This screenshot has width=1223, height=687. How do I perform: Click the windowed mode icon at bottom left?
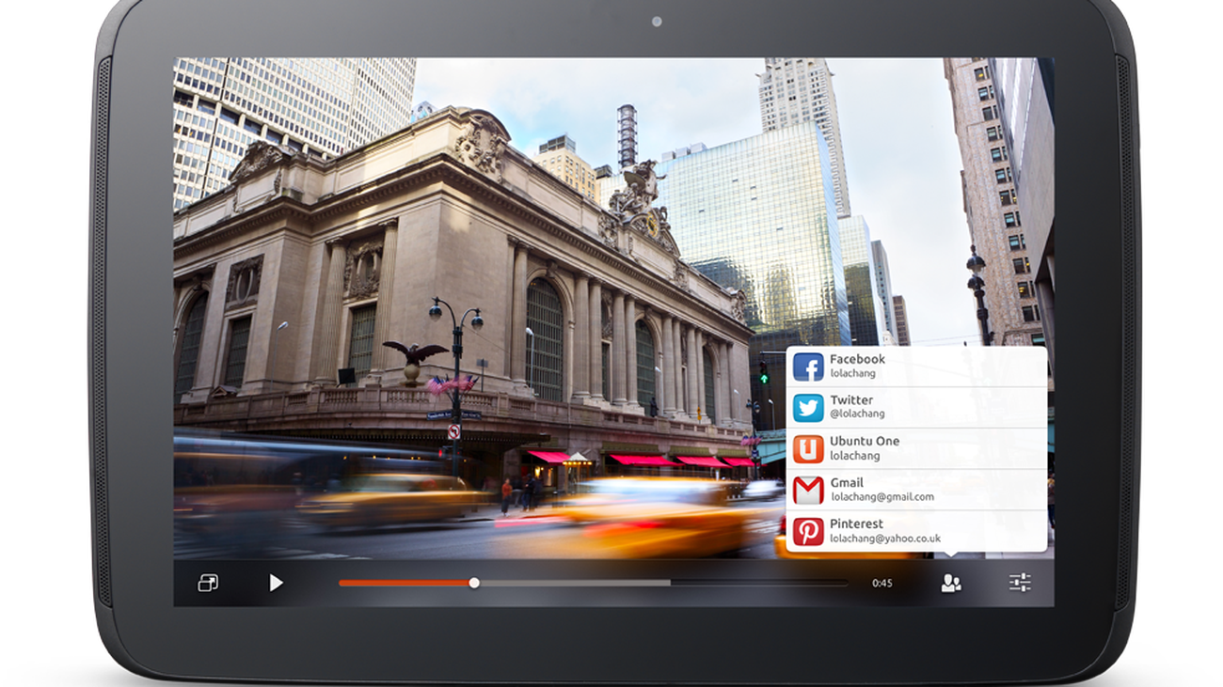pyautogui.click(x=208, y=583)
